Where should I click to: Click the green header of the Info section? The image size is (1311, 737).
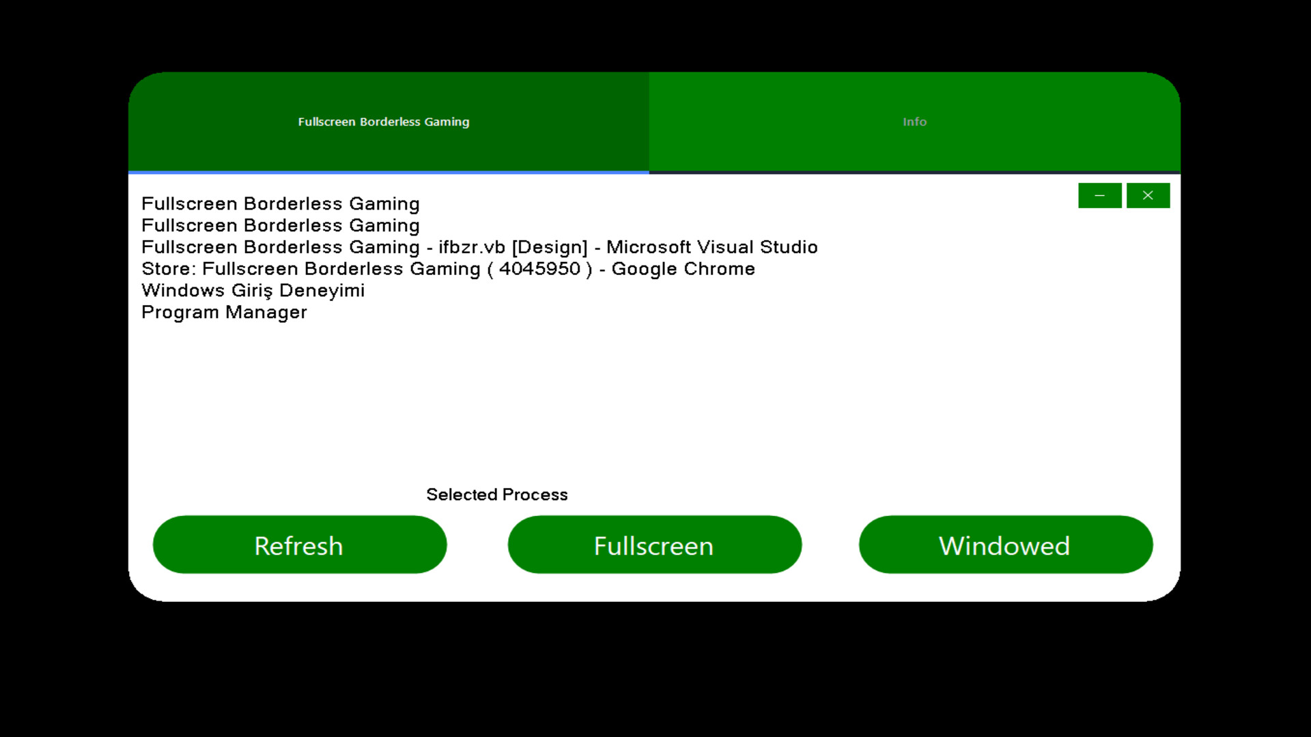(x=914, y=121)
